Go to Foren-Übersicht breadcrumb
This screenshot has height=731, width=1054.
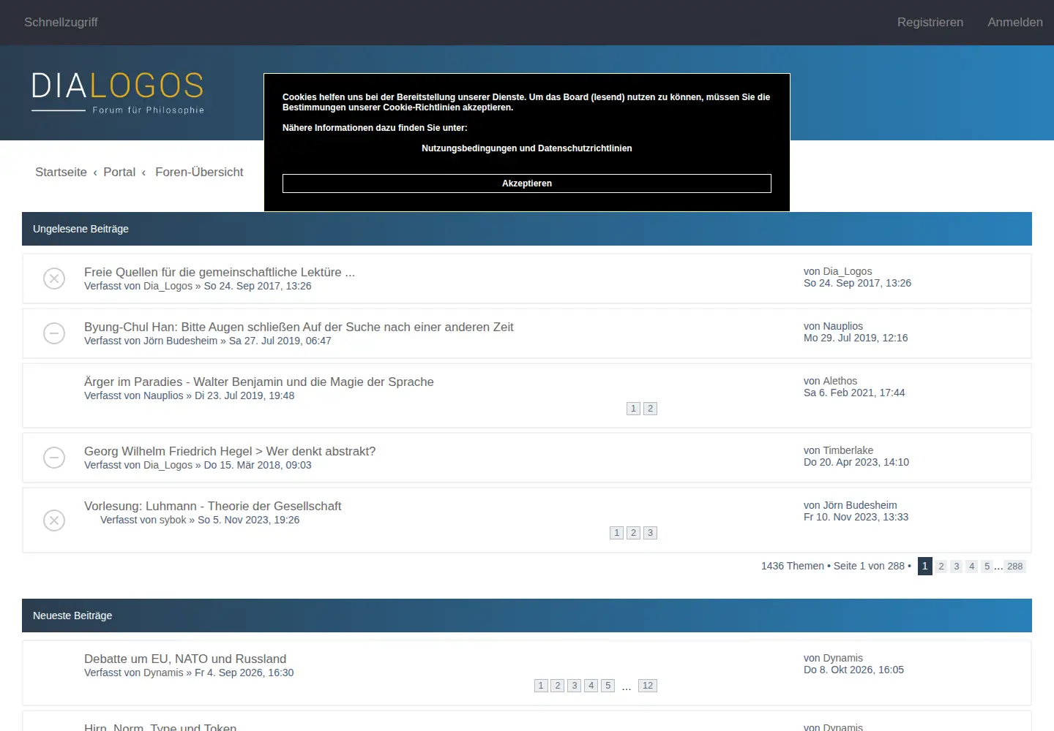(x=199, y=172)
